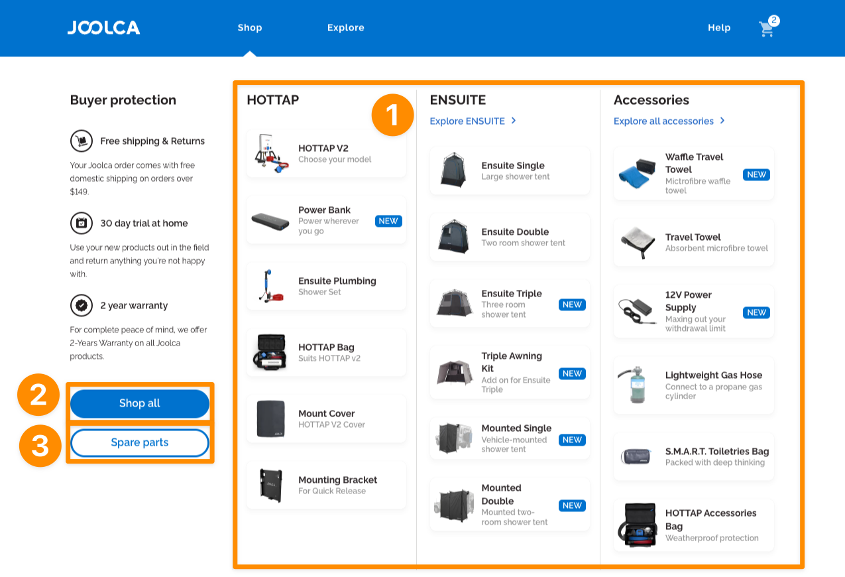Click the NEW badge on 12V Power Supply
The height and width of the screenshot is (577, 845).
point(756,312)
